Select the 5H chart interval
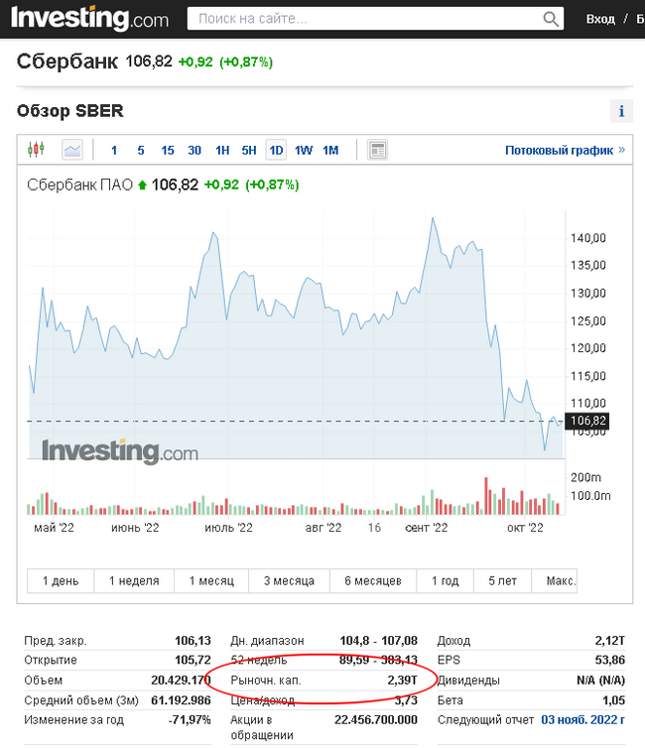 click(x=249, y=151)
